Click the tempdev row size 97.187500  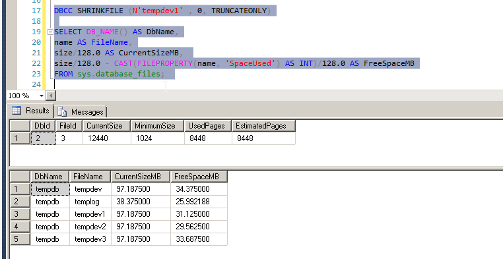[141, 189]
